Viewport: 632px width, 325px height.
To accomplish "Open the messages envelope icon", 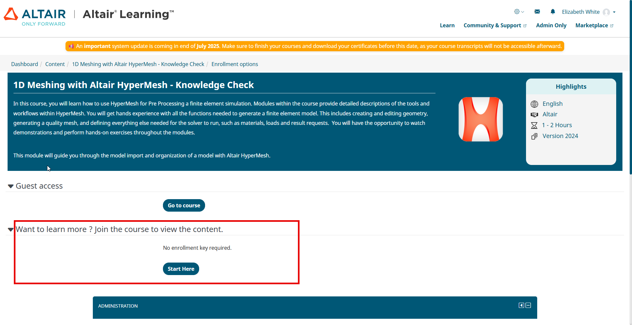I will [x=537, y=12].
